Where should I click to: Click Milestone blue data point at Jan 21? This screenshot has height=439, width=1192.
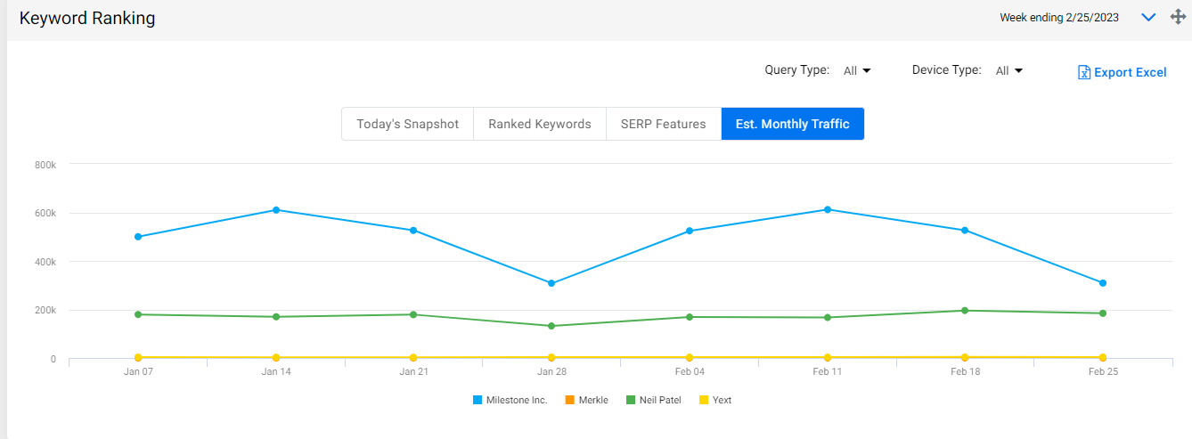coord(413,231)
